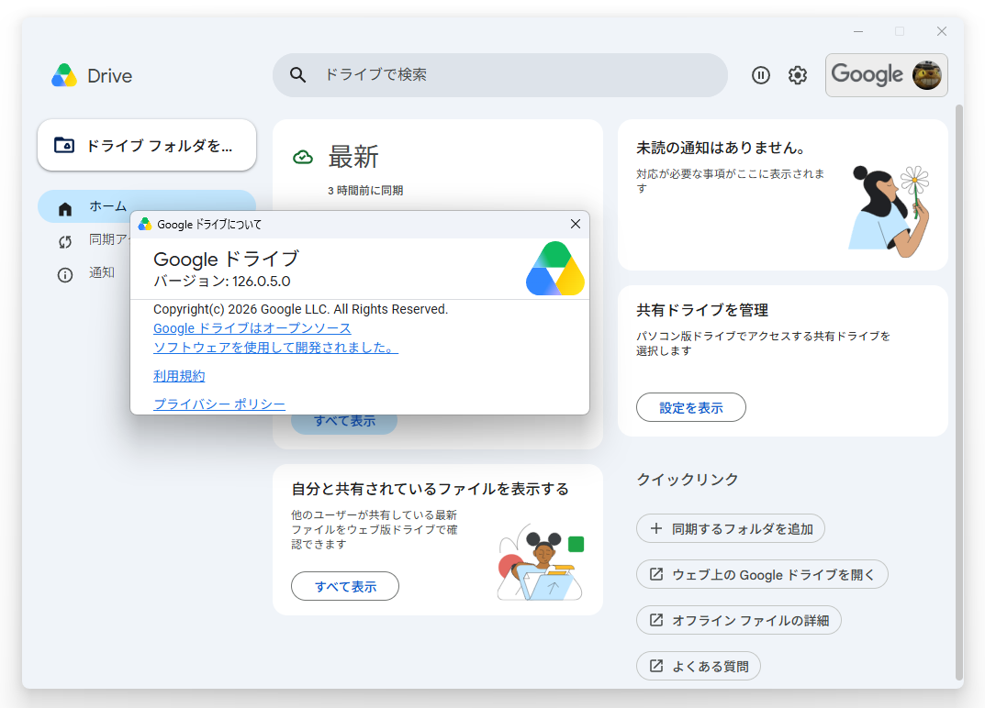
Task: Click the search magnifier icon
Action: [297, 75]
